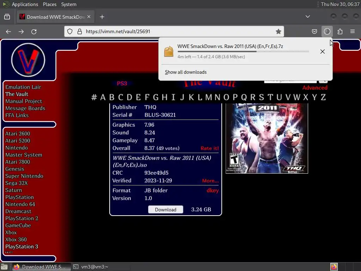This screenshot has width=361, height=271.
Task: Click the Firefox icon in bottom-right tray
Action: click(334, 267)
